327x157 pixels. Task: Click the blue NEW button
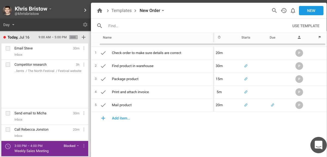[x=311, y=11]
